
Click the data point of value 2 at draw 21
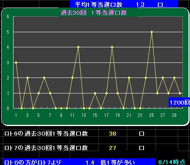coord(129,78)
